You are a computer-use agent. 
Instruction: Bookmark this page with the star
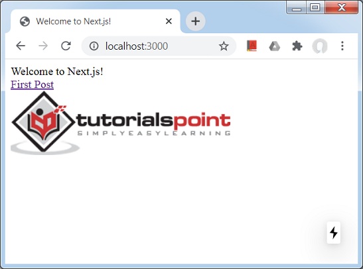(x=224, y=46)
